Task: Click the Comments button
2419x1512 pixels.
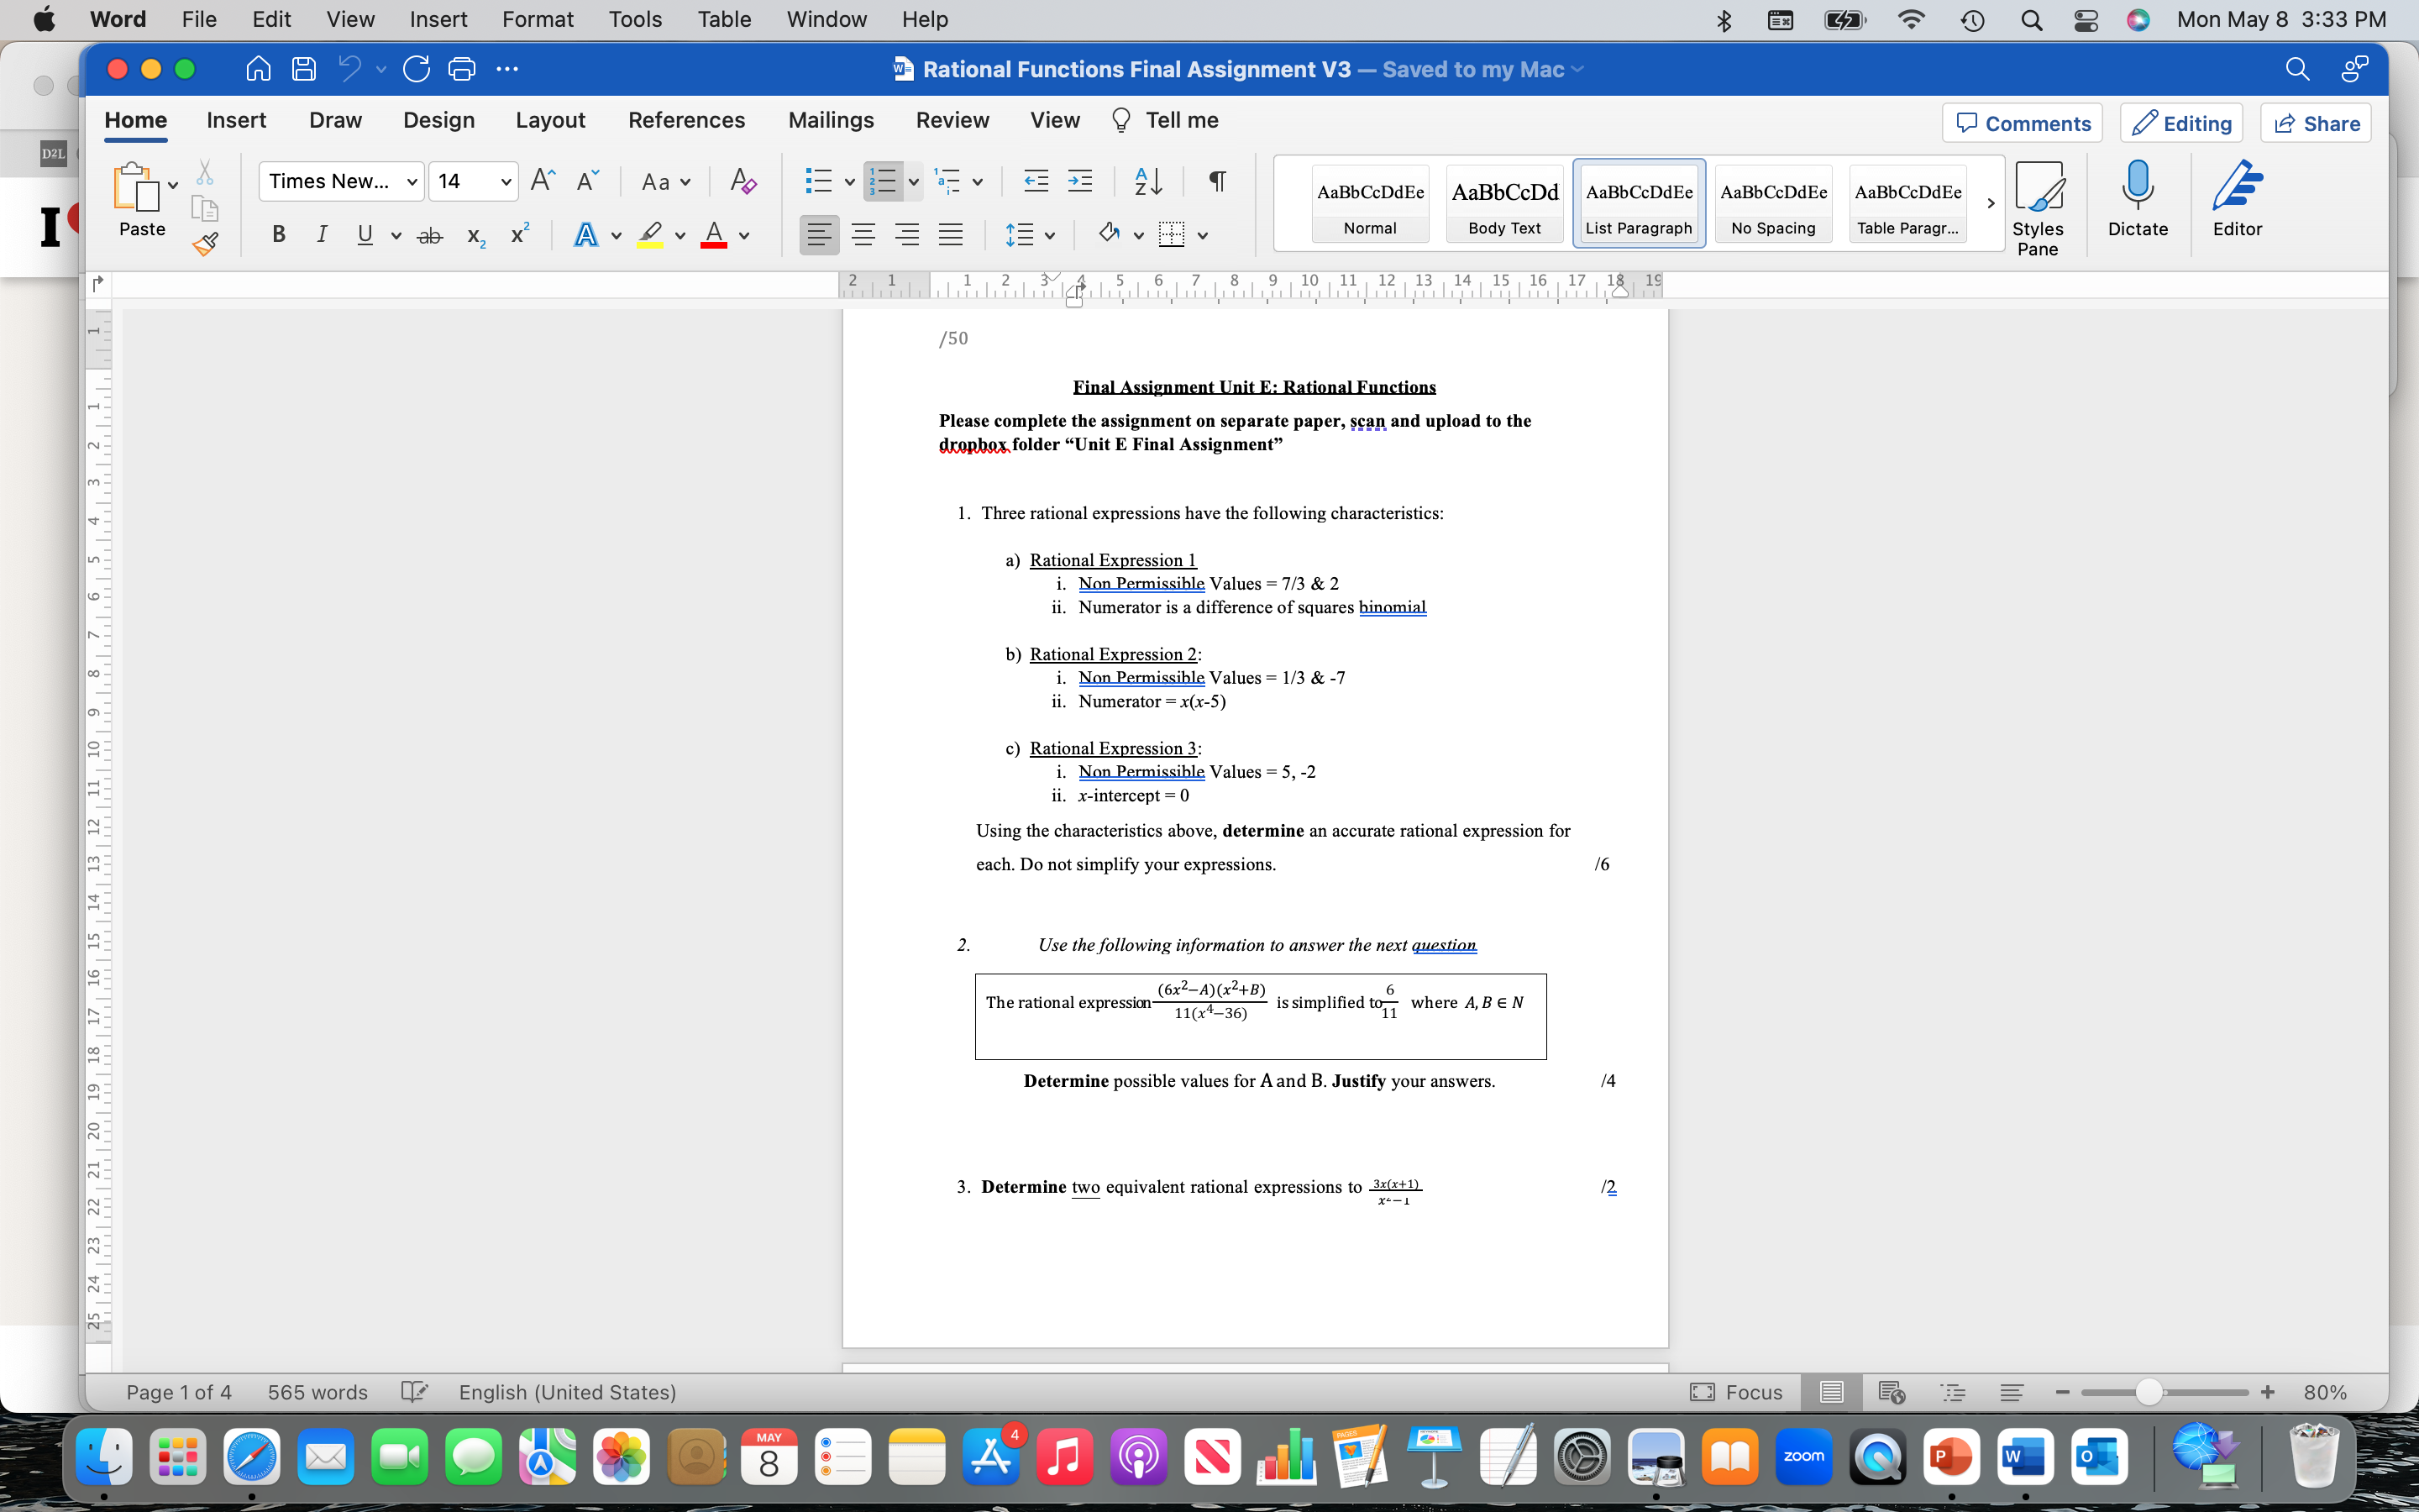Action: coord(2021,122)
